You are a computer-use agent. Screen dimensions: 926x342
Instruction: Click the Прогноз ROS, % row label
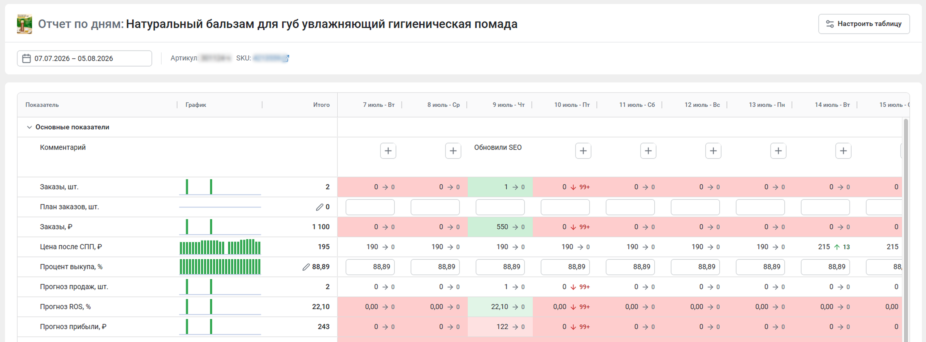point(66,307)
